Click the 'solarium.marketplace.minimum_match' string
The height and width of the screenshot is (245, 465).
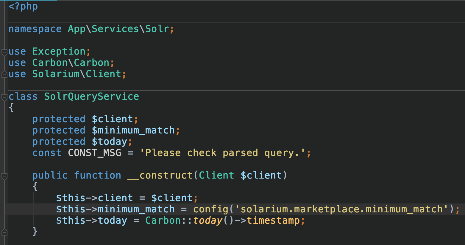(x=341, y=209)
